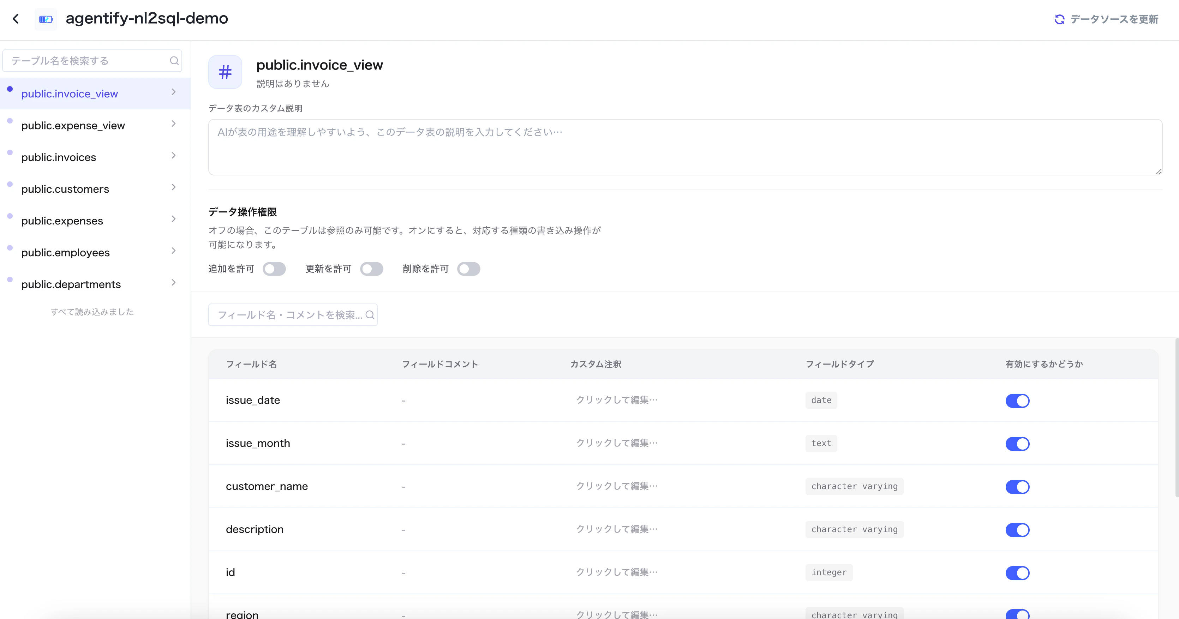This screenshot has width=1179, height=619.
Task: Click the issue_month field name
Action: click(258, 443)
